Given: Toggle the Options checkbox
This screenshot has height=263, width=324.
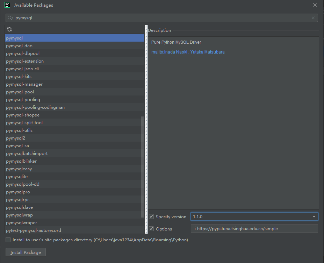Looking at the screenshot, I should pos(151,229).
